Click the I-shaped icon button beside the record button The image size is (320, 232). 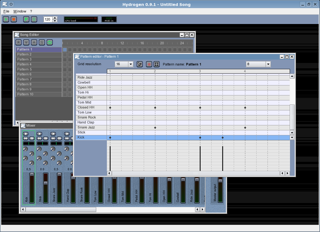(157, 64)
